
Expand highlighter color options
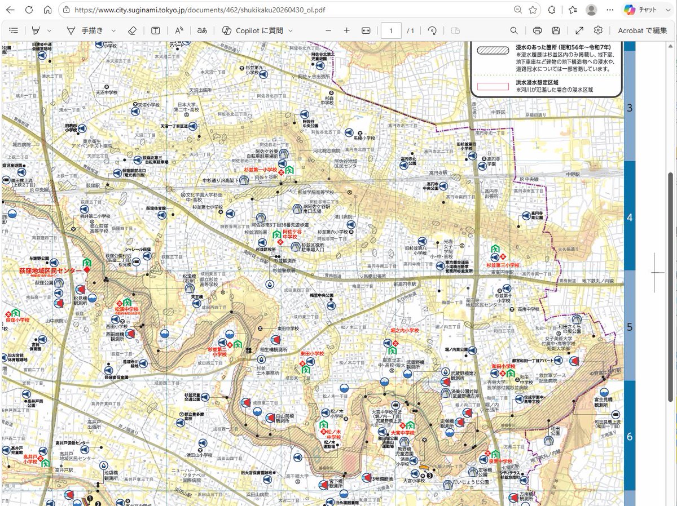50,30
